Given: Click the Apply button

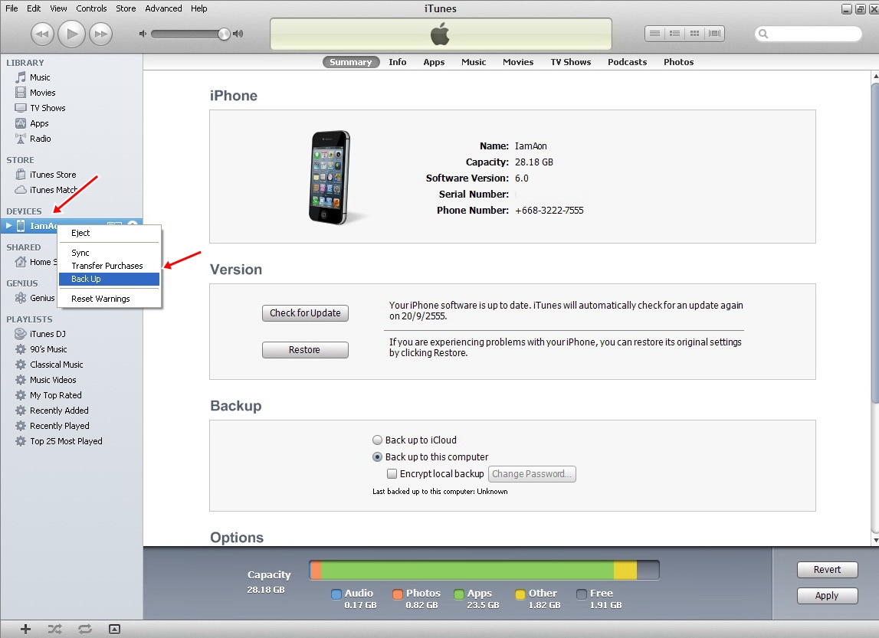Looking at the screenshot, I should coord(827,595).
